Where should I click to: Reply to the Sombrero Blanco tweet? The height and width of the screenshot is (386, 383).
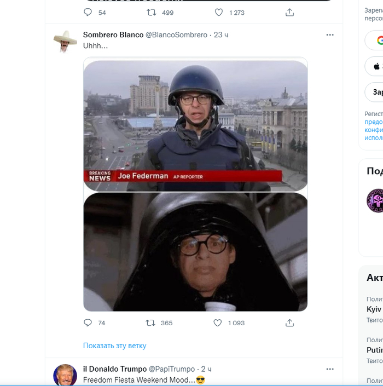click(x=88, y=323)
